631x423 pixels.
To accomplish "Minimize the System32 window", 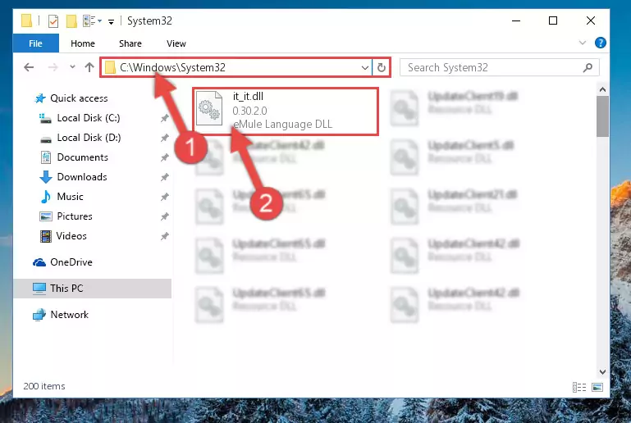I will 516,20.
